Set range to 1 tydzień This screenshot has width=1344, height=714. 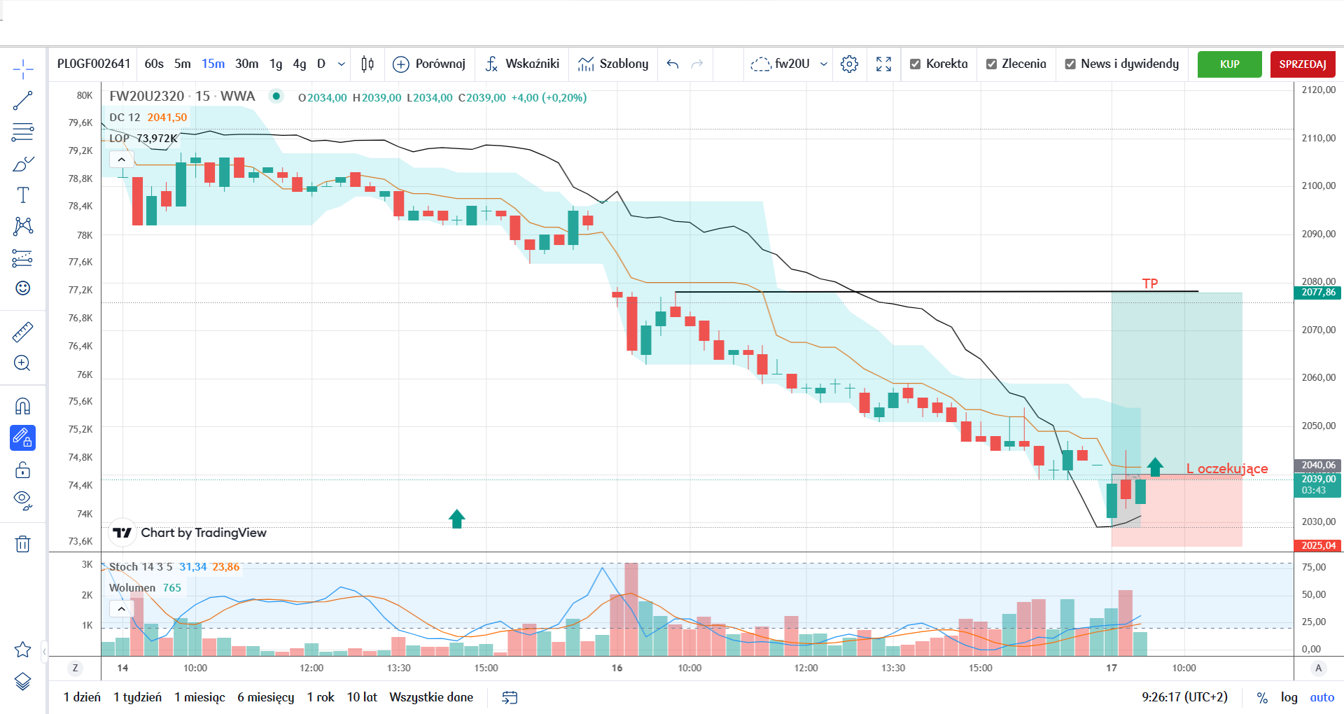pyautogui.click(x=137, y=697)
